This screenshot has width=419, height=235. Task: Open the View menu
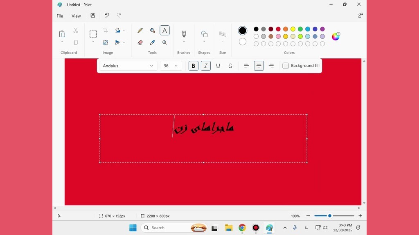pos(76,16)
